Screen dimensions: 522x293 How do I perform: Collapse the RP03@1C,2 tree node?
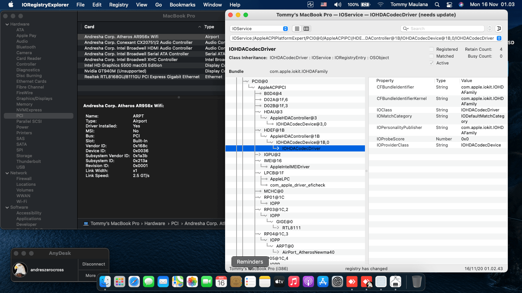[x=259, y=209]
